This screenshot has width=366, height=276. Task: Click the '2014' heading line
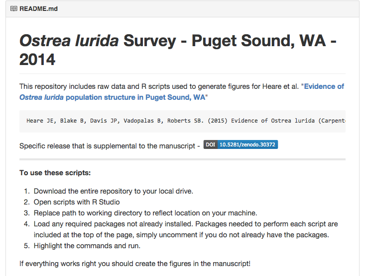tap(37, 60)
